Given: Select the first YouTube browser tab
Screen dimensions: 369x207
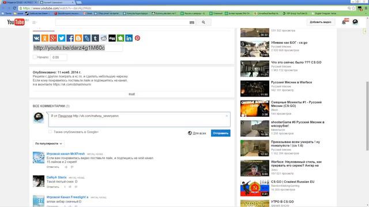Looking at the screenshot, I should 20,2.
